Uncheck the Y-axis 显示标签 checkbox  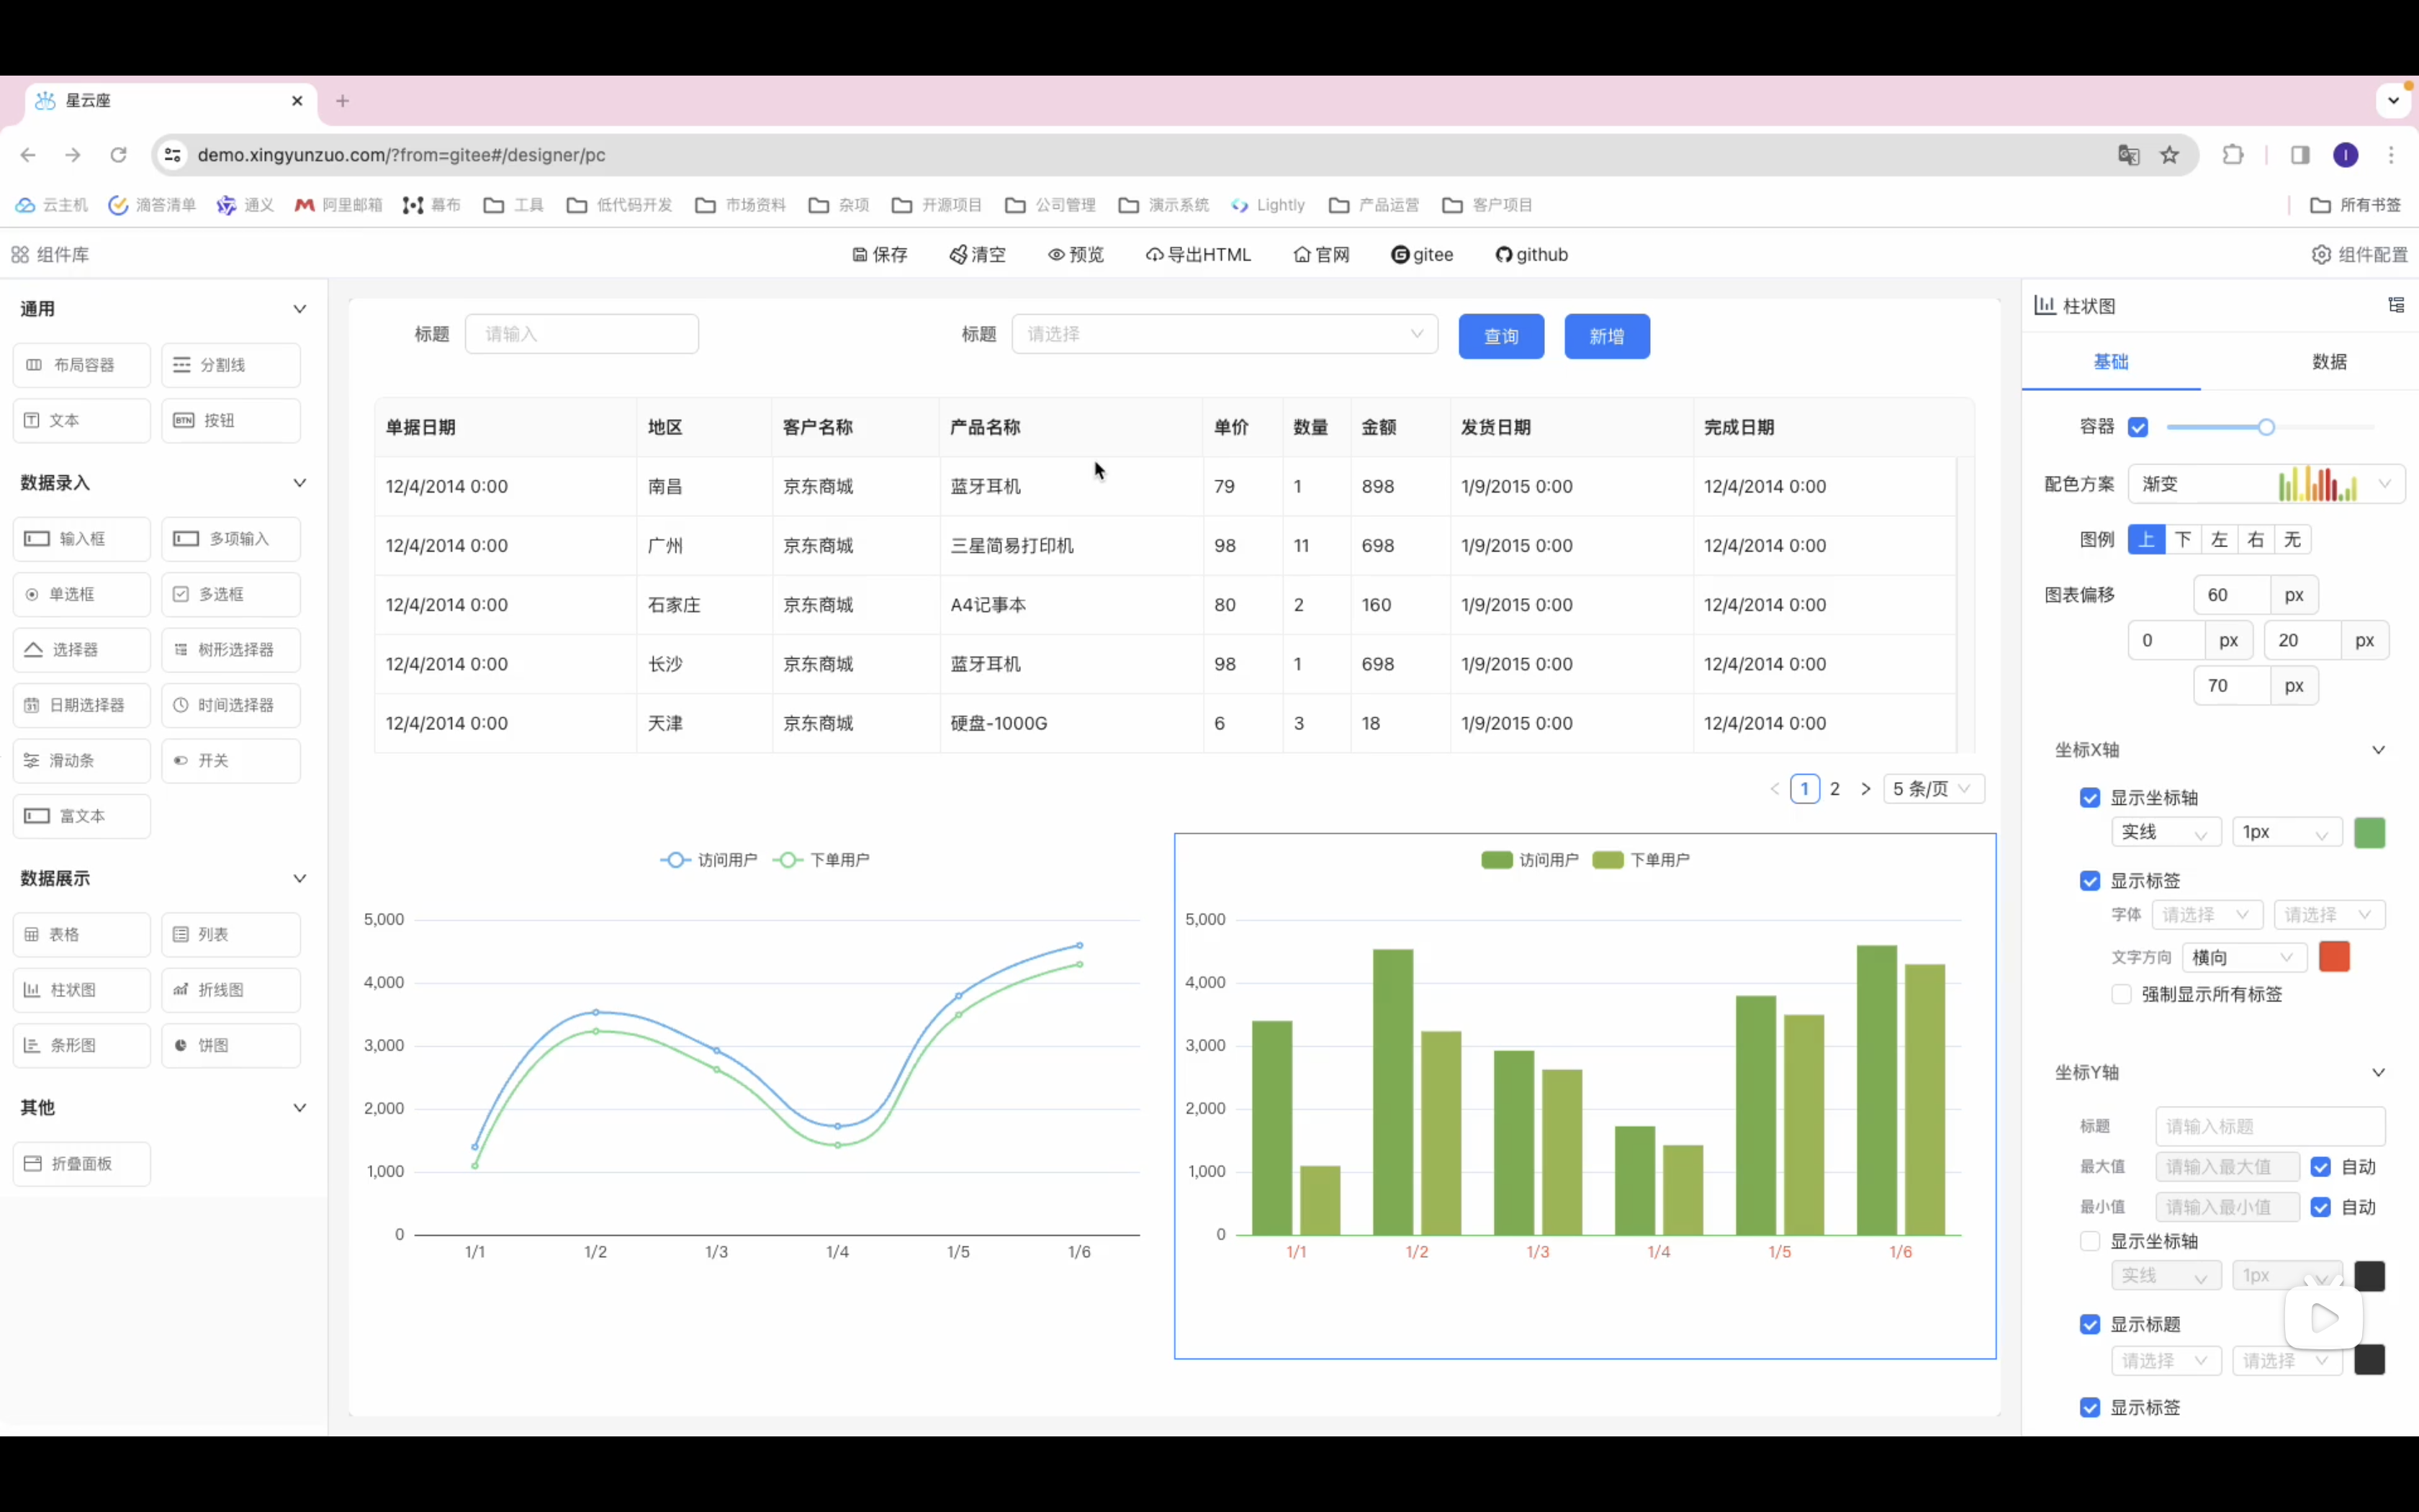coord(2090,1407)
